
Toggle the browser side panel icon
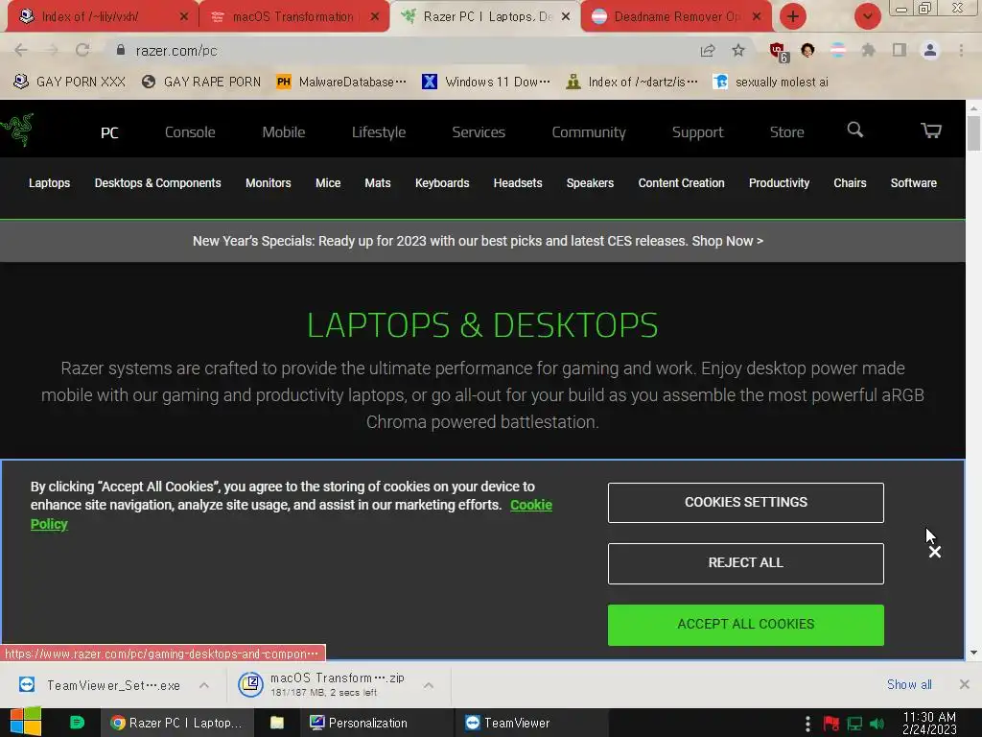tap(900, 50)
